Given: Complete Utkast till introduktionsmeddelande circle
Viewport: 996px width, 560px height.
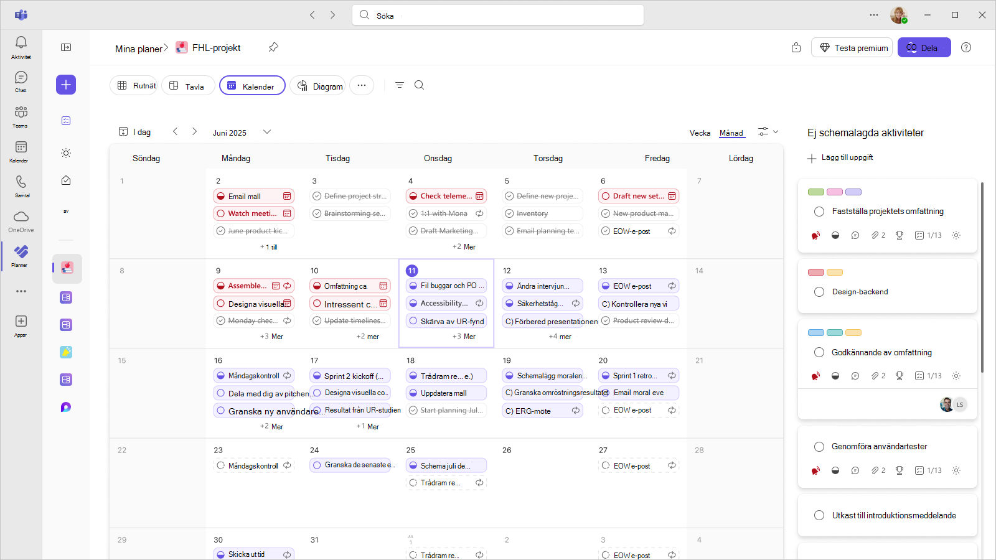Looking at the screenshot, I should point(819,515).
